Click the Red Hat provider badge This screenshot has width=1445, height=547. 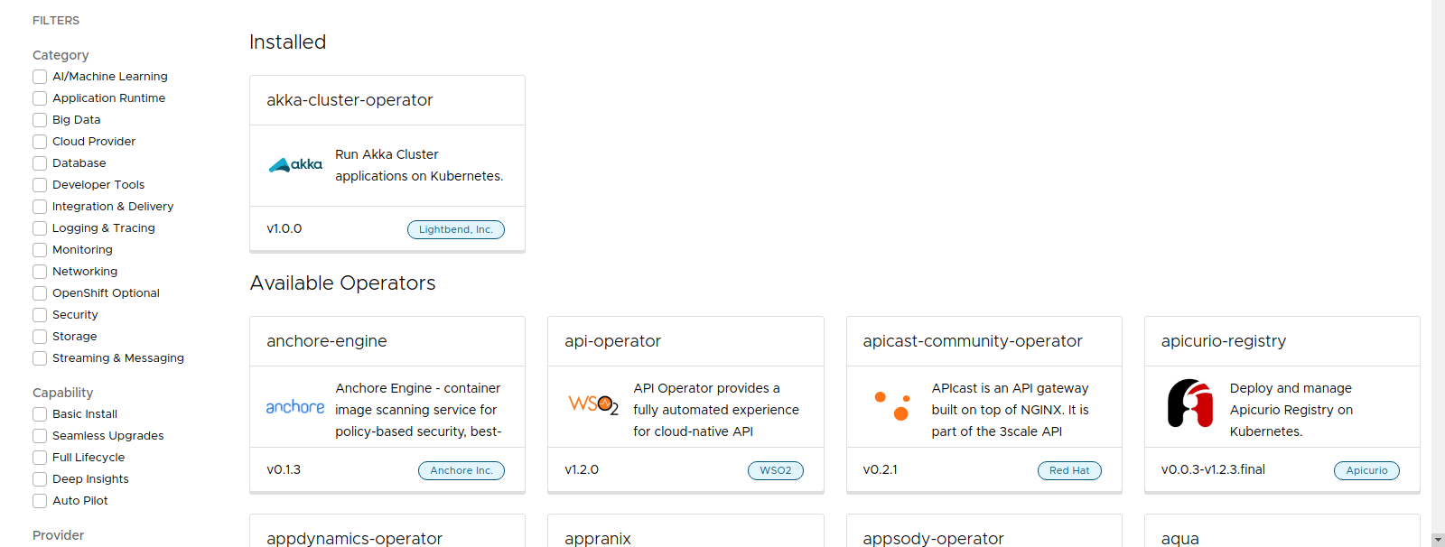pyautogui.click(x=1069, y=470)
